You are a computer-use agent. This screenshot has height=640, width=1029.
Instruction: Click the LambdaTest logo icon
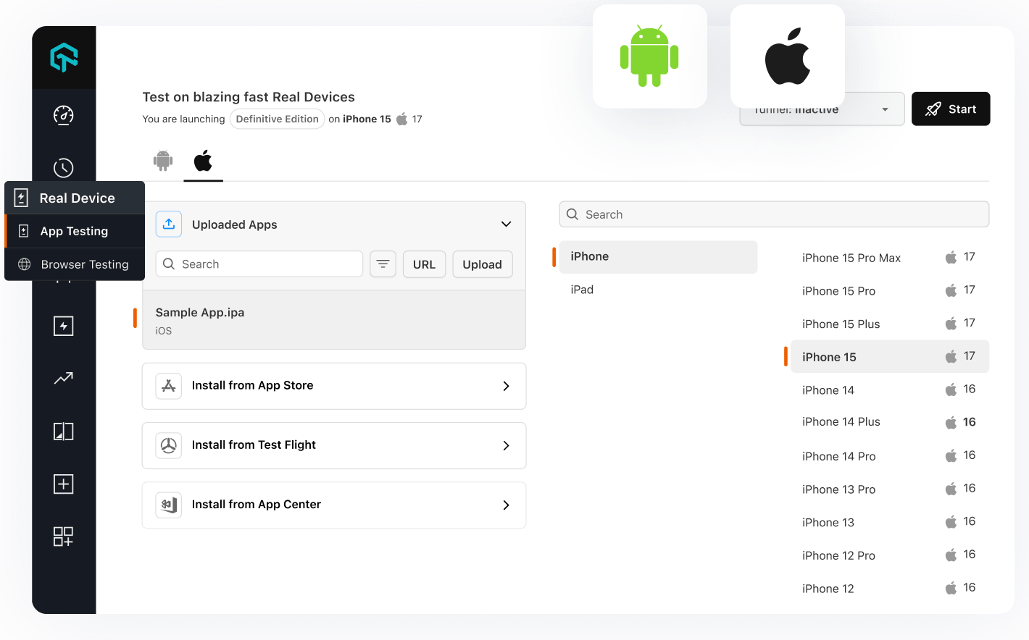coord(63,56)
